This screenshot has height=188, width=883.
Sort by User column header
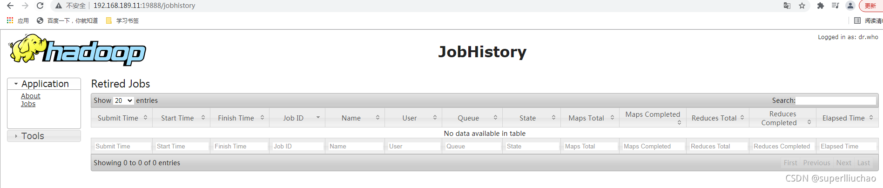(413, 118)
